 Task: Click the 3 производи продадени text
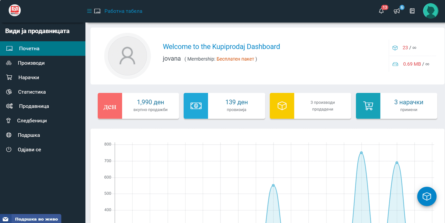coord(323,106)
